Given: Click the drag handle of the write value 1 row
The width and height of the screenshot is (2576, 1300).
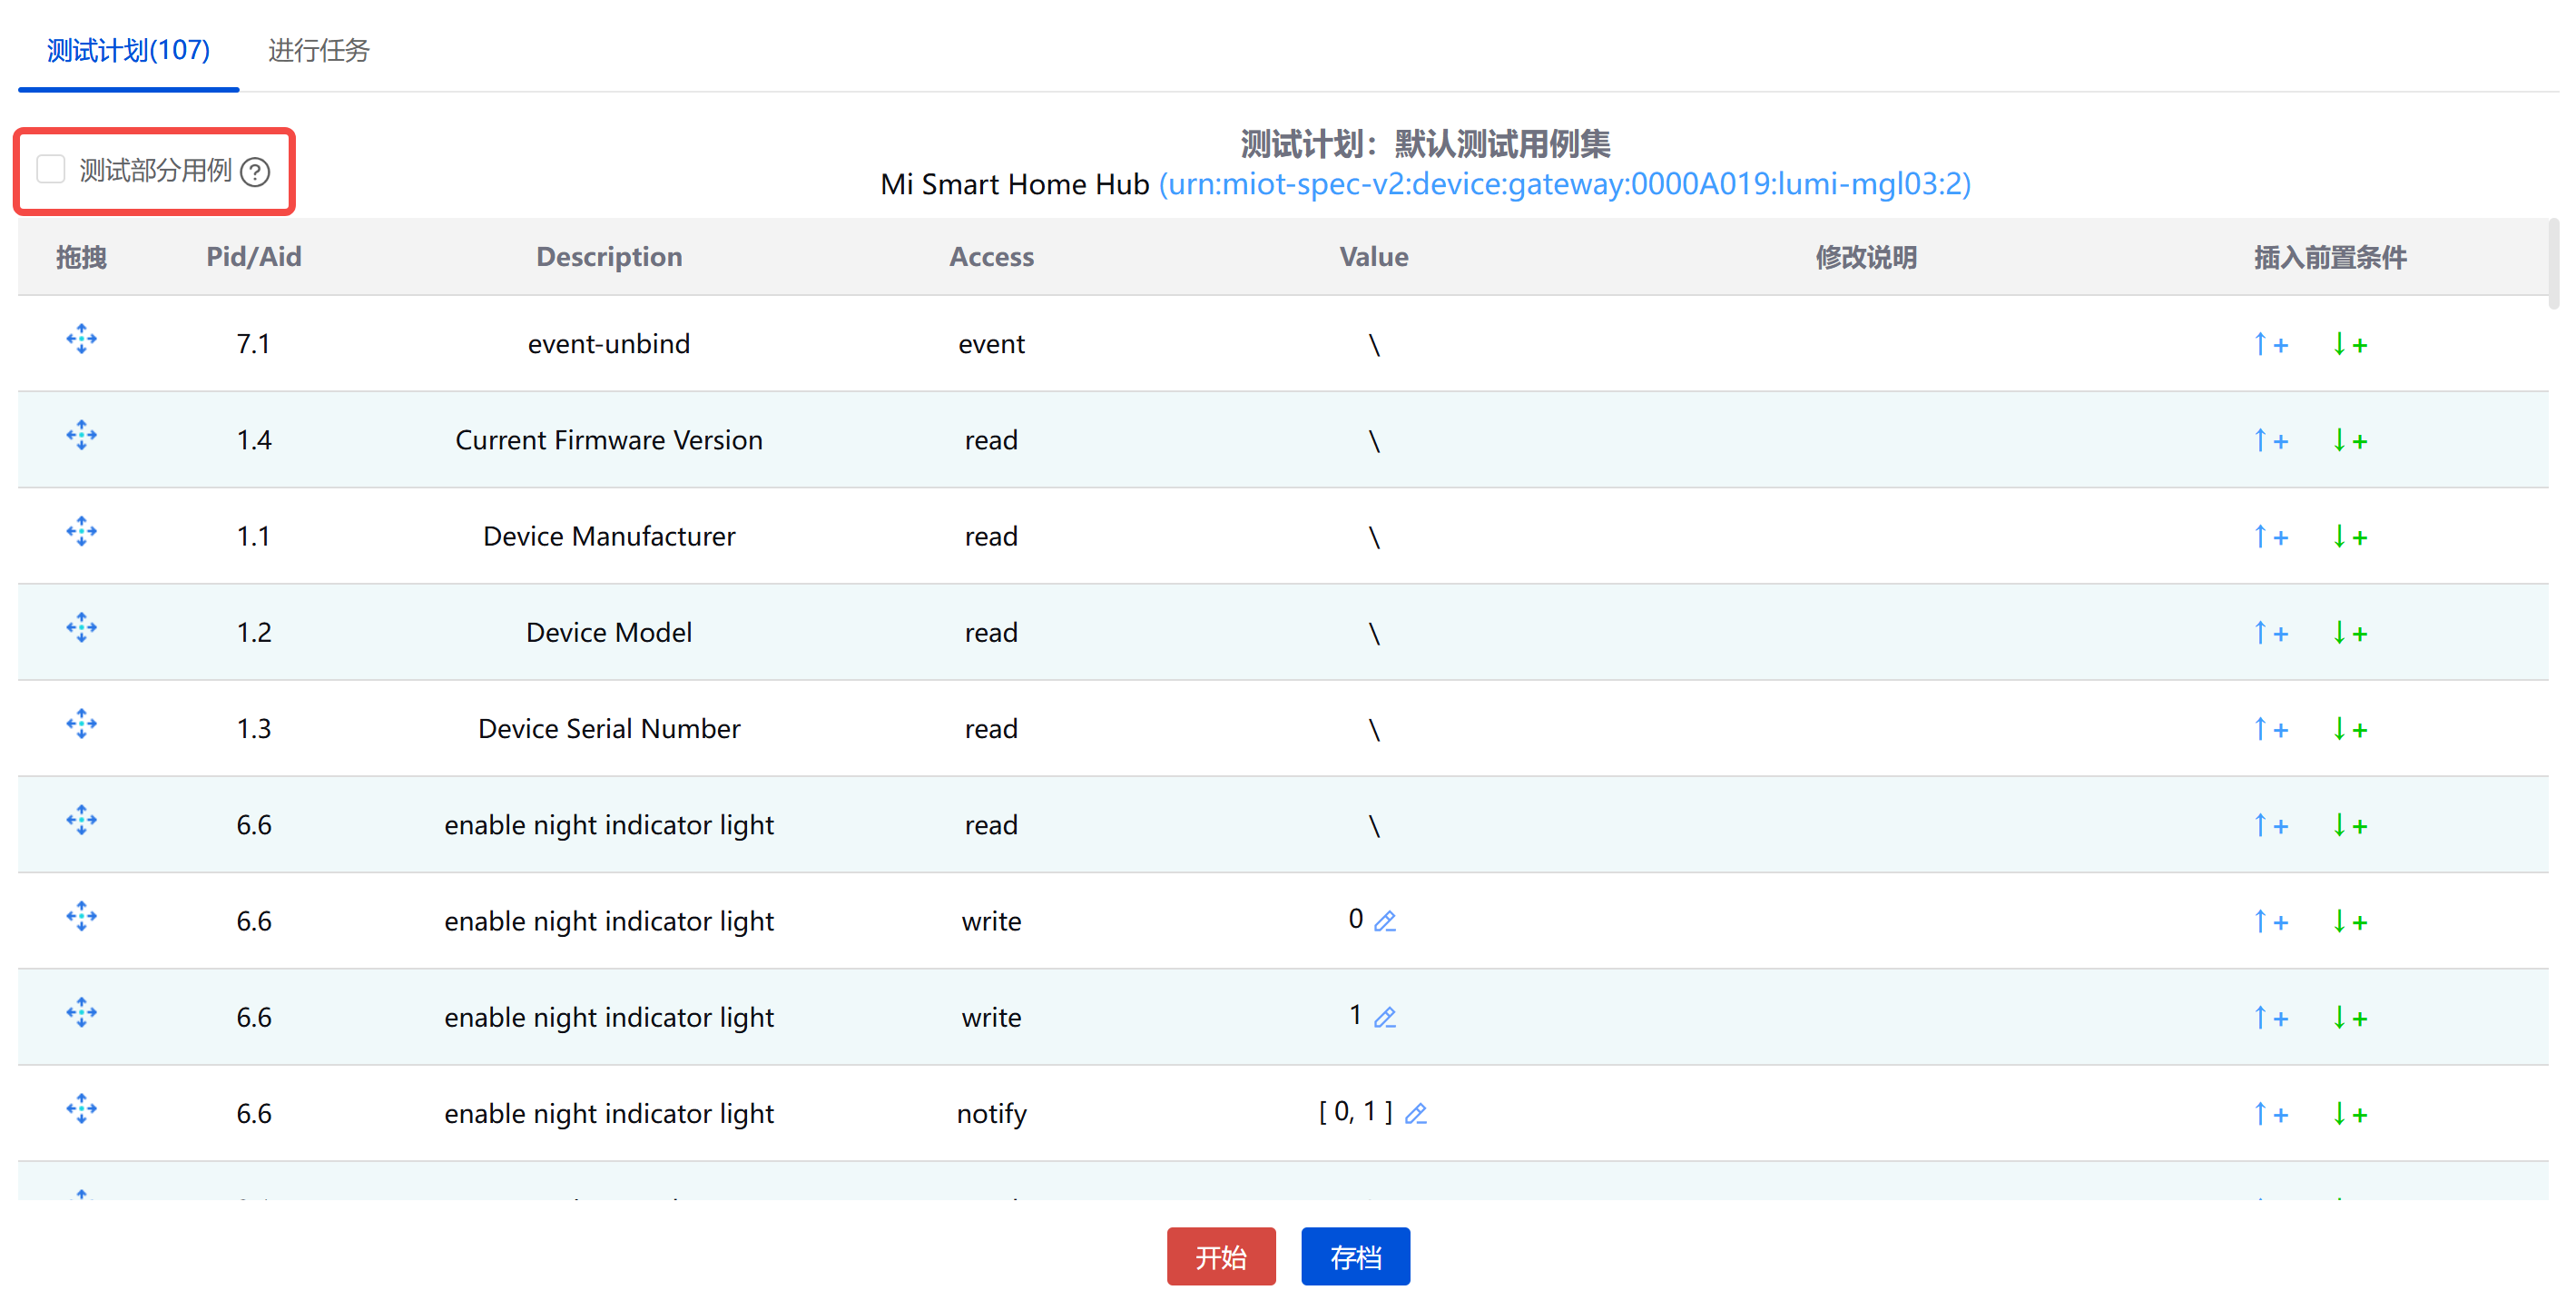Looking at the screenshot, I should (81, 1012).
